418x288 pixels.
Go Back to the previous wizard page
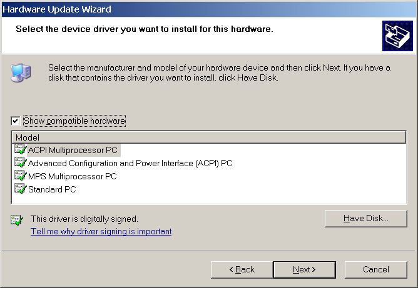click(242, 269)
